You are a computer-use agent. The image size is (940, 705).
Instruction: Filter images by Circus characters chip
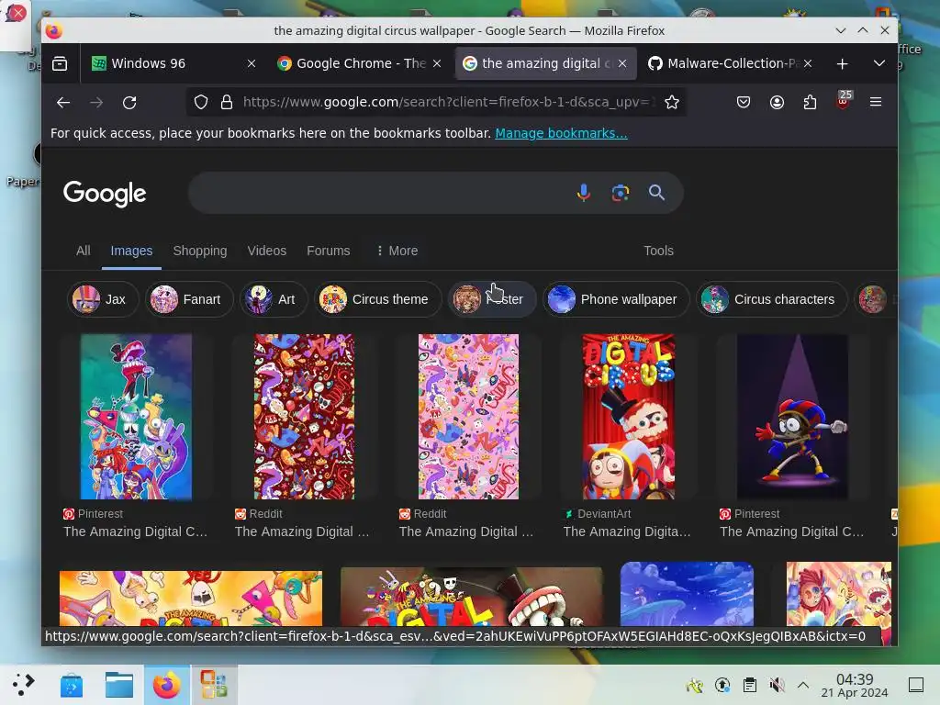pos(771,299)
